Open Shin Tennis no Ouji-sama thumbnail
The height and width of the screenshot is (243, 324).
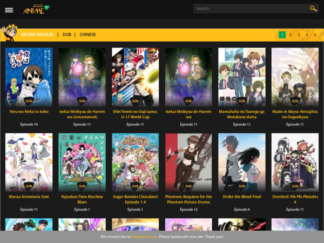pyautogui.click(x=136, y=77)
